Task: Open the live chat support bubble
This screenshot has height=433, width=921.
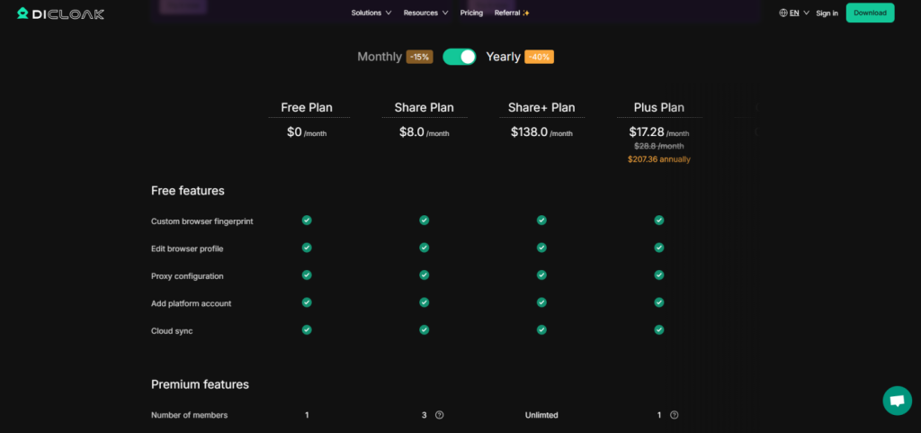Action: coord(897,401)
